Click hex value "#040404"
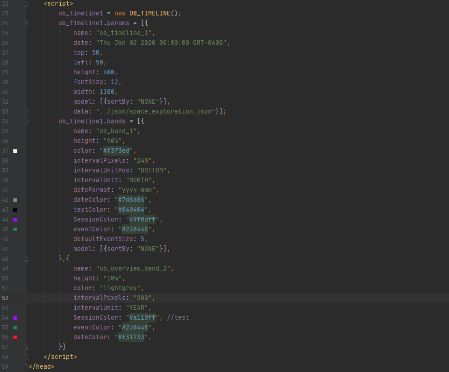The height and width of the screenshot is (372, 449). (131, 210)
